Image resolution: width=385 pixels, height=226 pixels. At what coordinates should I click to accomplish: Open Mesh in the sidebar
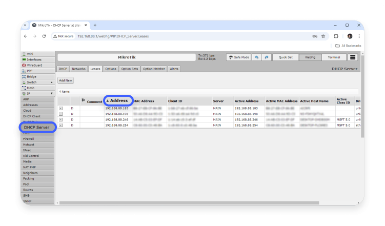click(x=37, y=88)
